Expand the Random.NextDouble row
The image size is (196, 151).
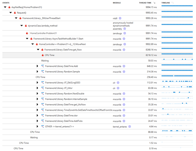click(37, 94)
